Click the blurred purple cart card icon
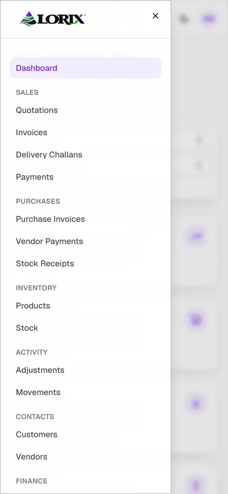Viewport: 228px width, 494px height. (196, 321)
